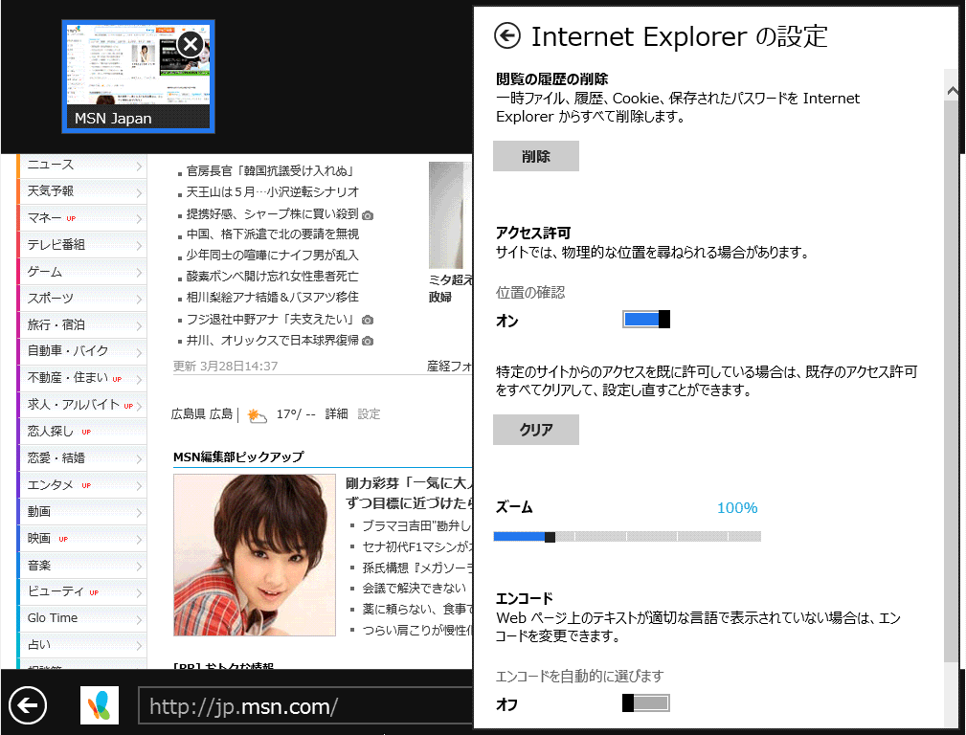Expand the 自動車・バイク menu chevron
This screenshot has height=735, width=966.
click(139, 352)
